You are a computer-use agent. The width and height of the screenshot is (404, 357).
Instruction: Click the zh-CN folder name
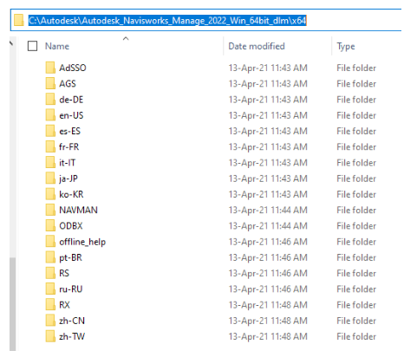(72, 321)
